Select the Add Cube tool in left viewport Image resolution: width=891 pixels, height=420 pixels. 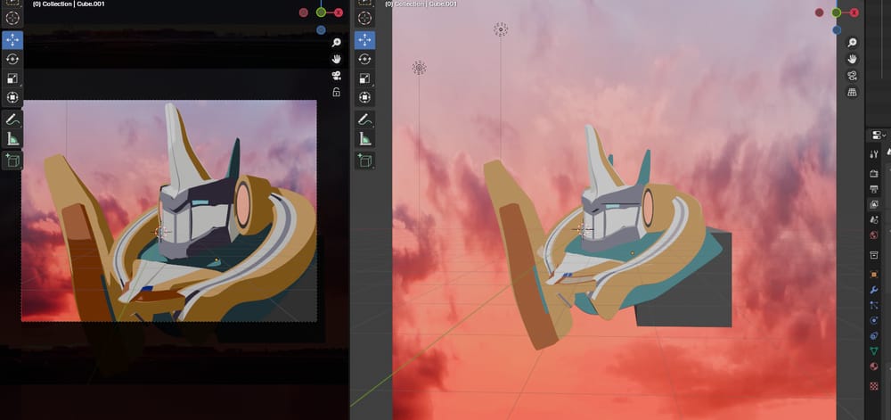12,161
